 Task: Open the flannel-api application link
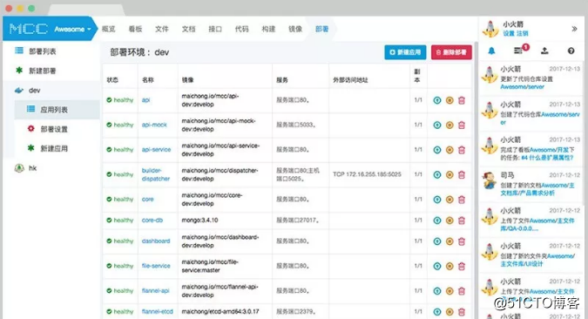pyautogui.click(x=156, y=290)
